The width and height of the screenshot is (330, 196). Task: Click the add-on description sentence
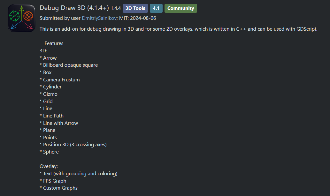coord(178,29)
